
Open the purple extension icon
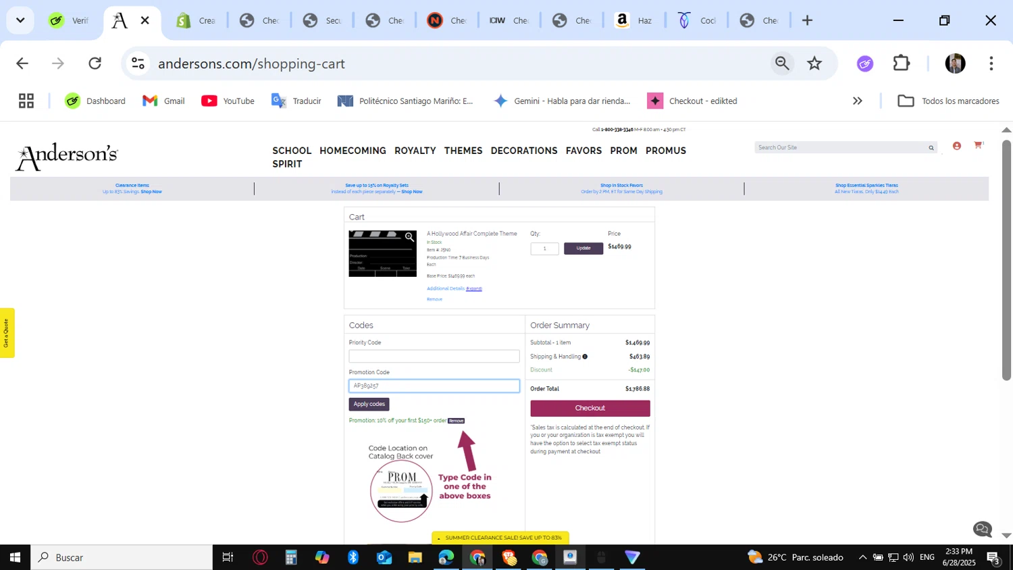click(865, 63)
